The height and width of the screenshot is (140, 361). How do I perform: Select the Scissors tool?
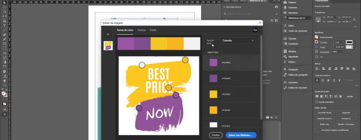tap(4, 53)
